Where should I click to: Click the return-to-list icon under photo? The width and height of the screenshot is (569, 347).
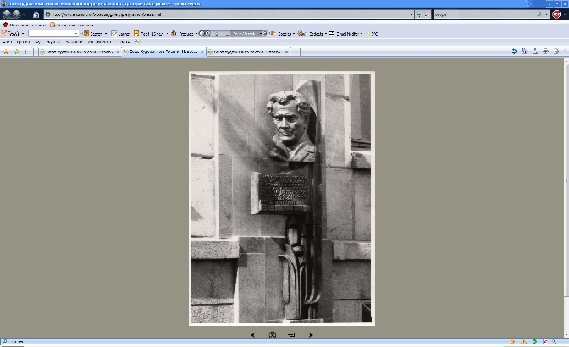[x=291, y=334]
